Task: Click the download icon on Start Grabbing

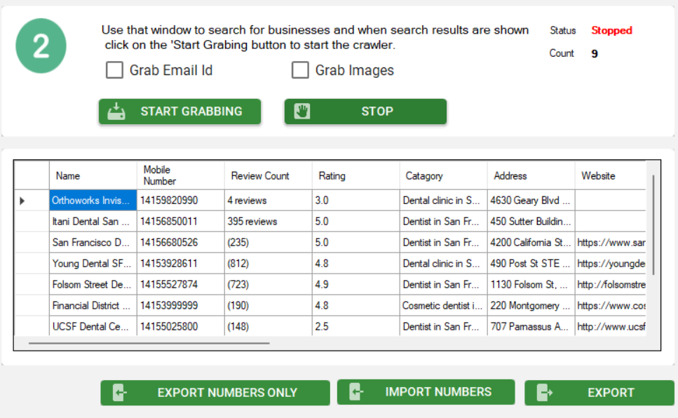Action: [116, 112]
